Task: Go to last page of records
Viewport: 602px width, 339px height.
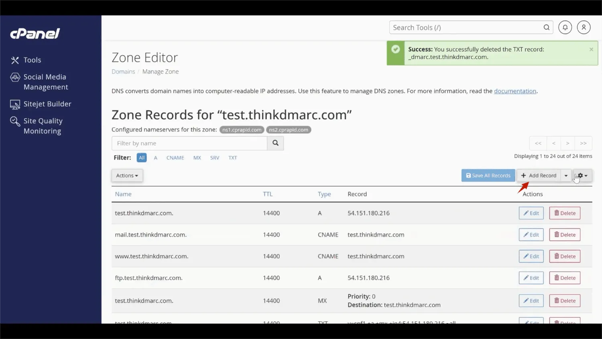Action: pos(583,143)
